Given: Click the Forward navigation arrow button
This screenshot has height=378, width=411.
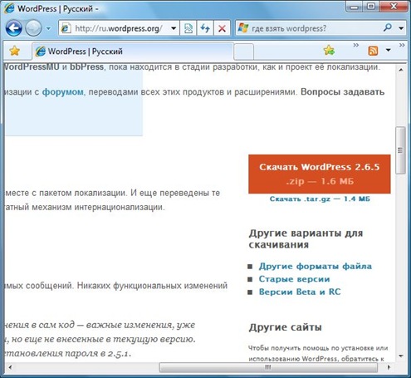Looking at the screenshot, I should point(33,28).
